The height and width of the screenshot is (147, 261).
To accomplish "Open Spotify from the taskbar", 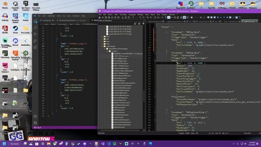I will 115,144.
